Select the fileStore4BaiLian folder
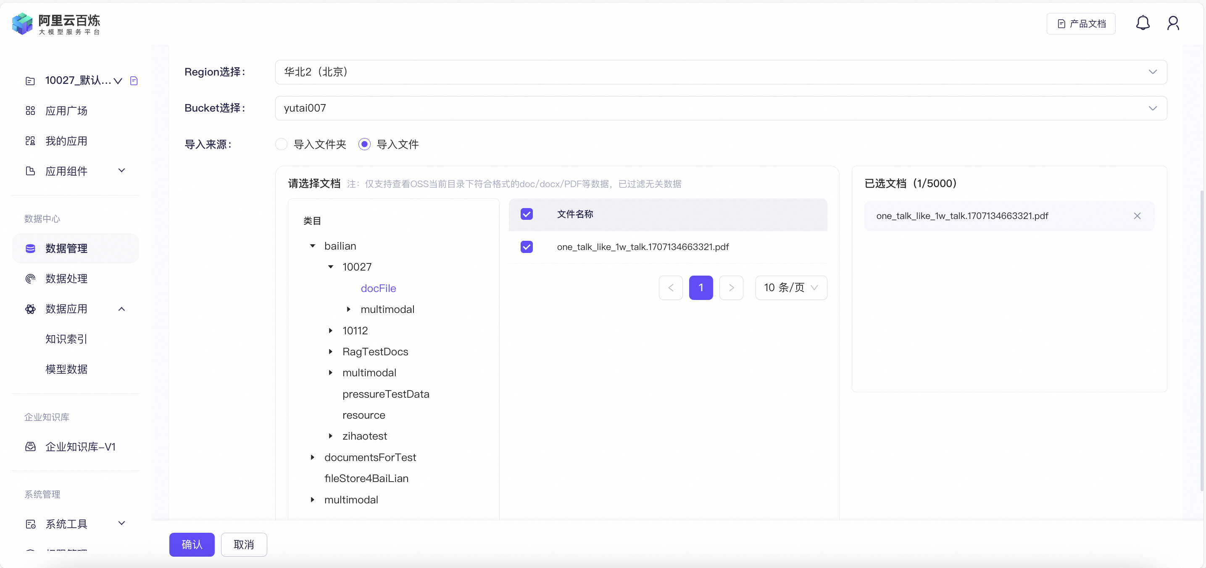This screenshot has height=568, width=1206. [366, 478]
